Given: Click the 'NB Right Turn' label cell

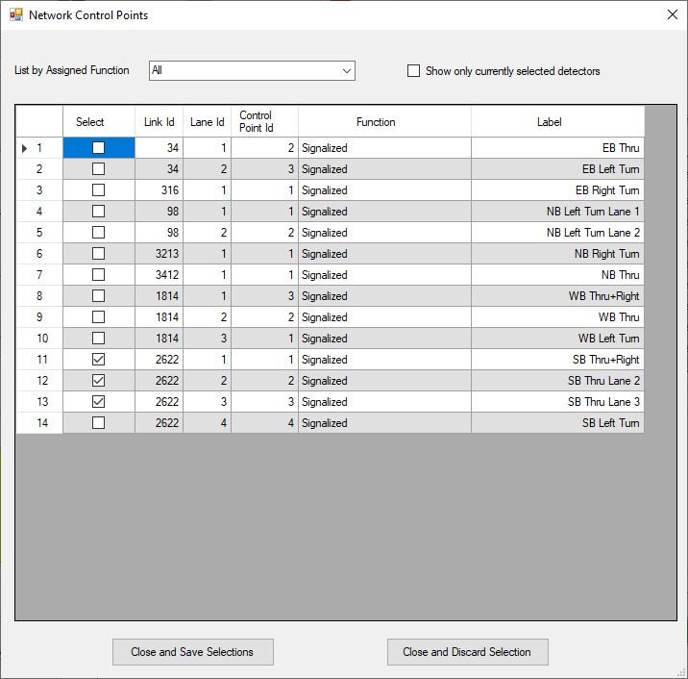Looking at the screenshot, I should tap(558, 253).
